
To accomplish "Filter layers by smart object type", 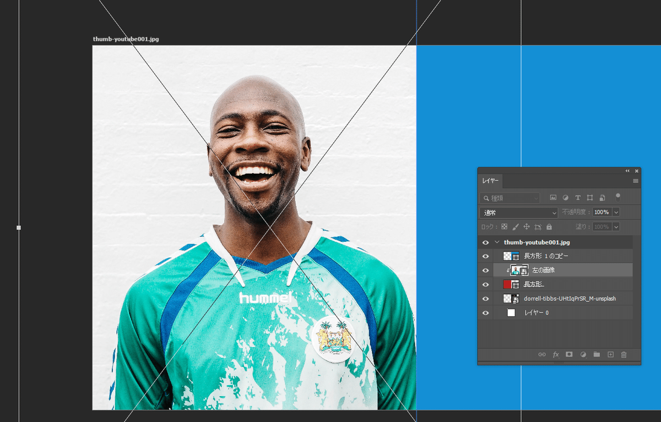I will tap(602, 197).
